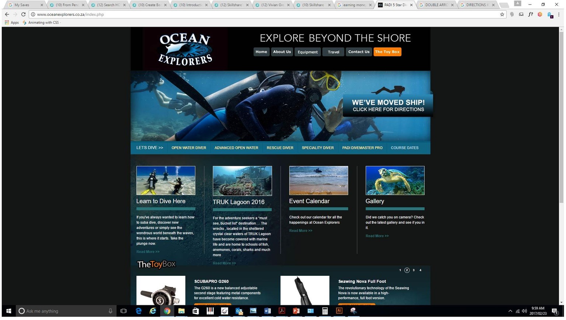Viewport: 566px width, 320px height.
Task: Open the Chrome menu with three dots
Action: [559, 14]
